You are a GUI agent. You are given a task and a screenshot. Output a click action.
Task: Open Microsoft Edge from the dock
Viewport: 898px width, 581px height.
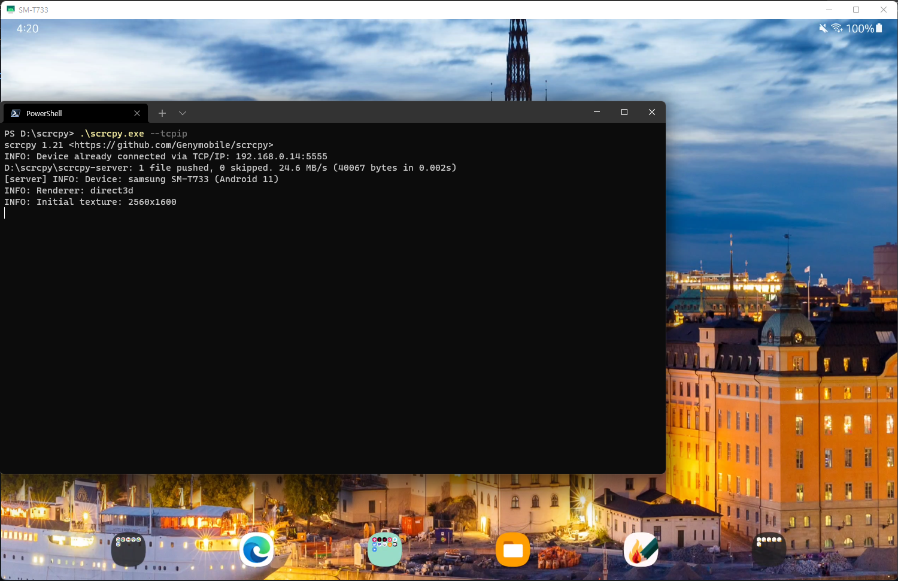[x=256, y=549]
